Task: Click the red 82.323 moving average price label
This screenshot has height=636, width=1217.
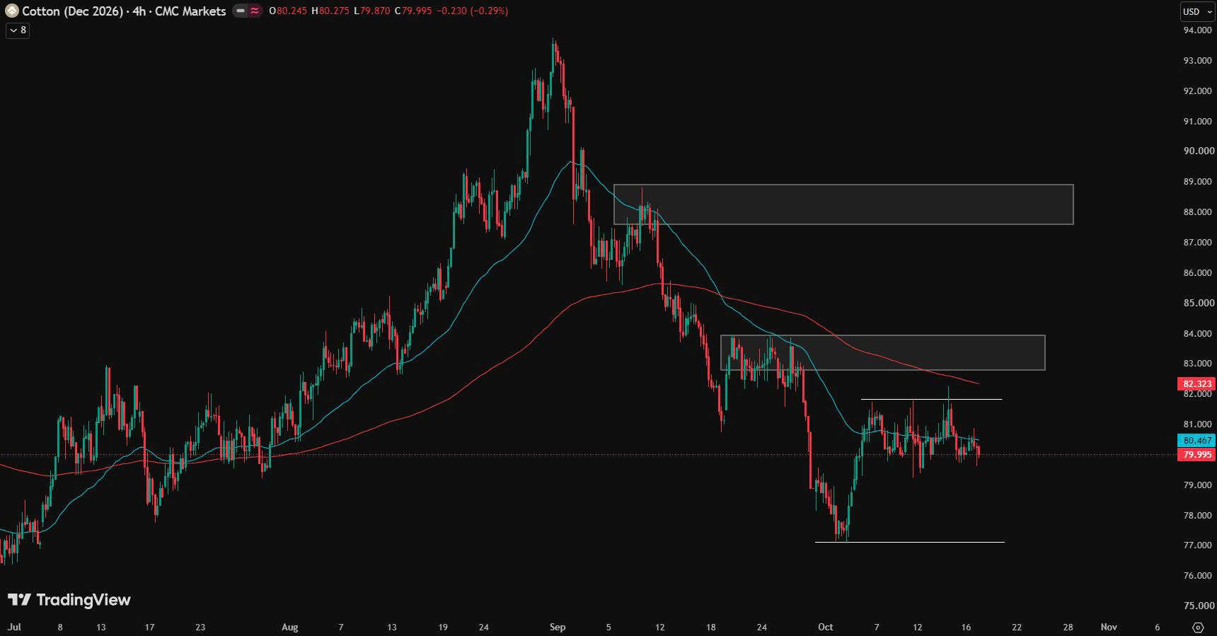Action: click(1196, 384)
